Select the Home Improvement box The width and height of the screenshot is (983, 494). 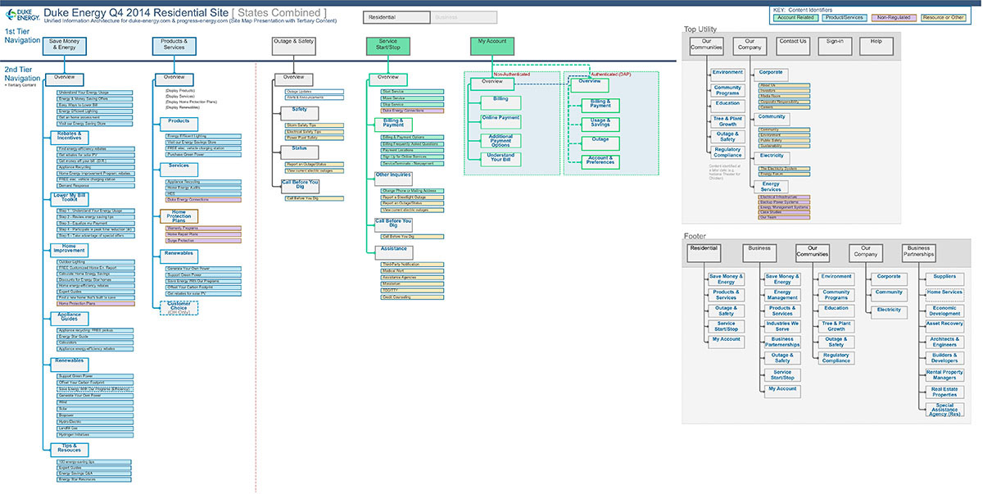point(69,249)
